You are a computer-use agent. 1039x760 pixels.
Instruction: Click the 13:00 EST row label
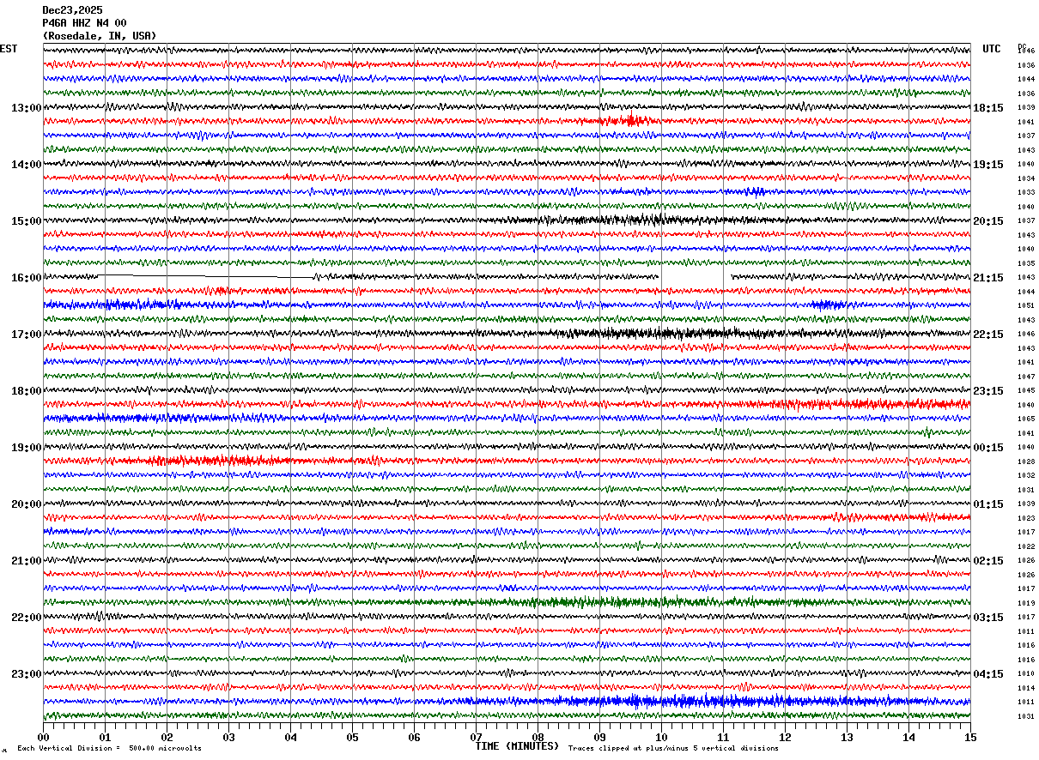pyautogui.click(x=27, y=108)
